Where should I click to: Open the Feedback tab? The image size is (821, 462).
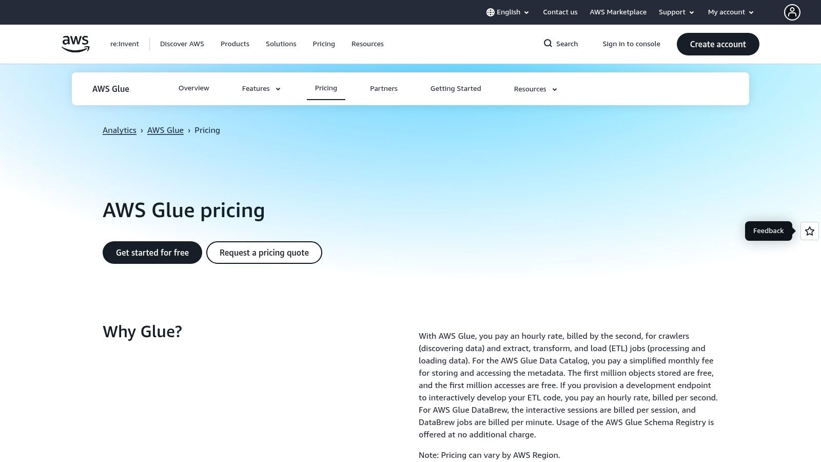[x=768, y=231]
